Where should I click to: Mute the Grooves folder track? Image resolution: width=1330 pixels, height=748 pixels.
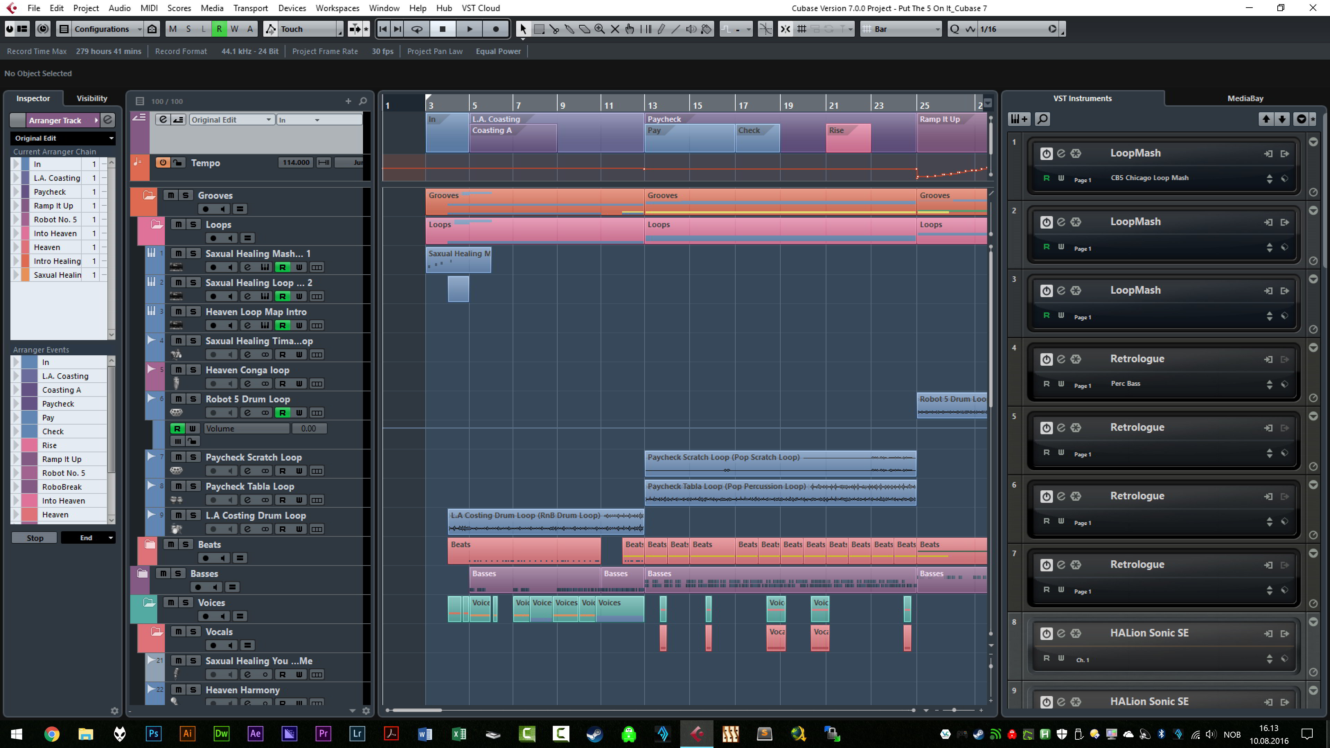point(171,195)
